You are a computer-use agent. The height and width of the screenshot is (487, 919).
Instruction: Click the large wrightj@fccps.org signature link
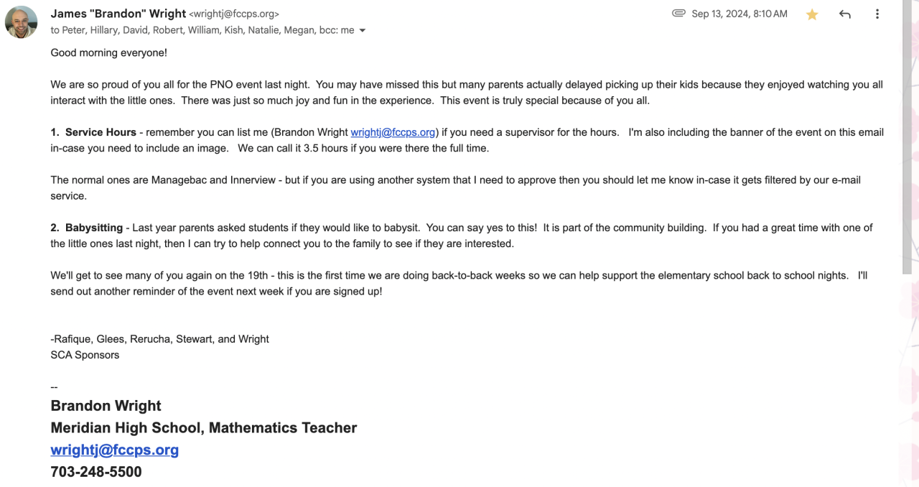(x=114, y=450)
